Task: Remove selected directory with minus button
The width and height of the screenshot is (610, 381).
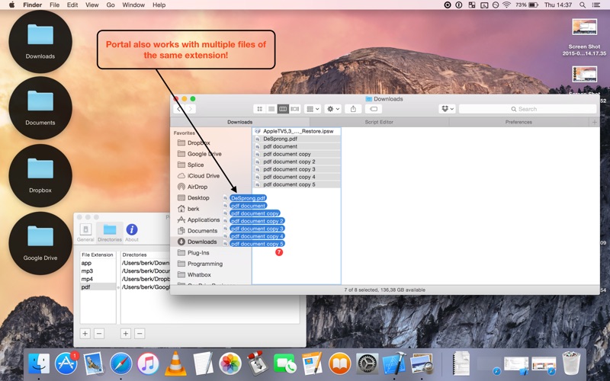Action: (x=140, y=334)
